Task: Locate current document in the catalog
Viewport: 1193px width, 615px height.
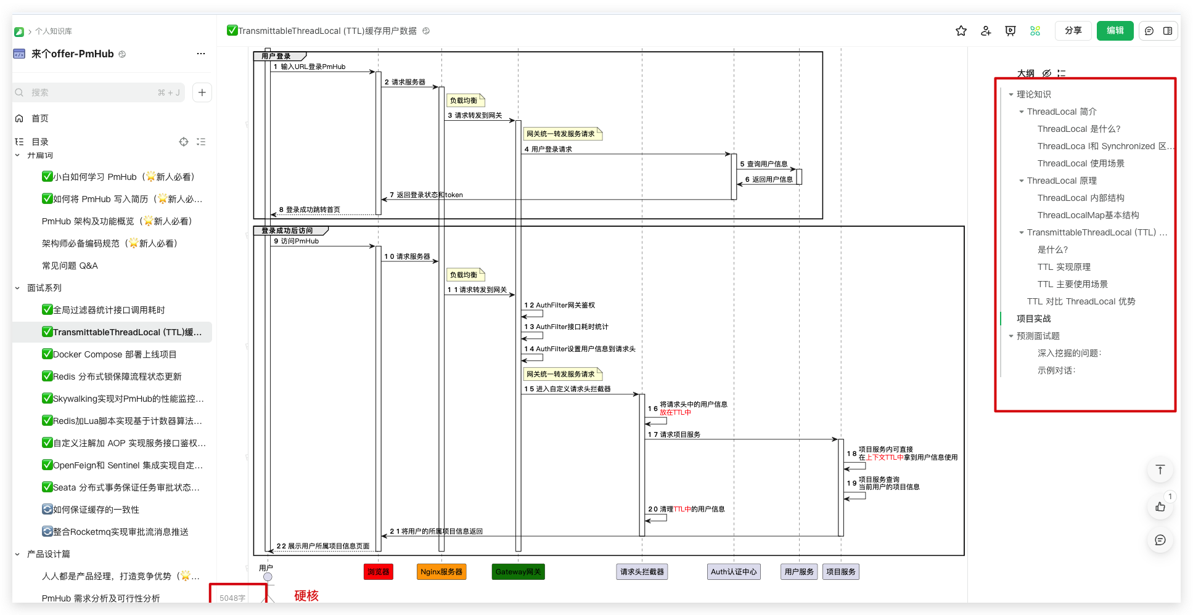Action: [184, 142]
